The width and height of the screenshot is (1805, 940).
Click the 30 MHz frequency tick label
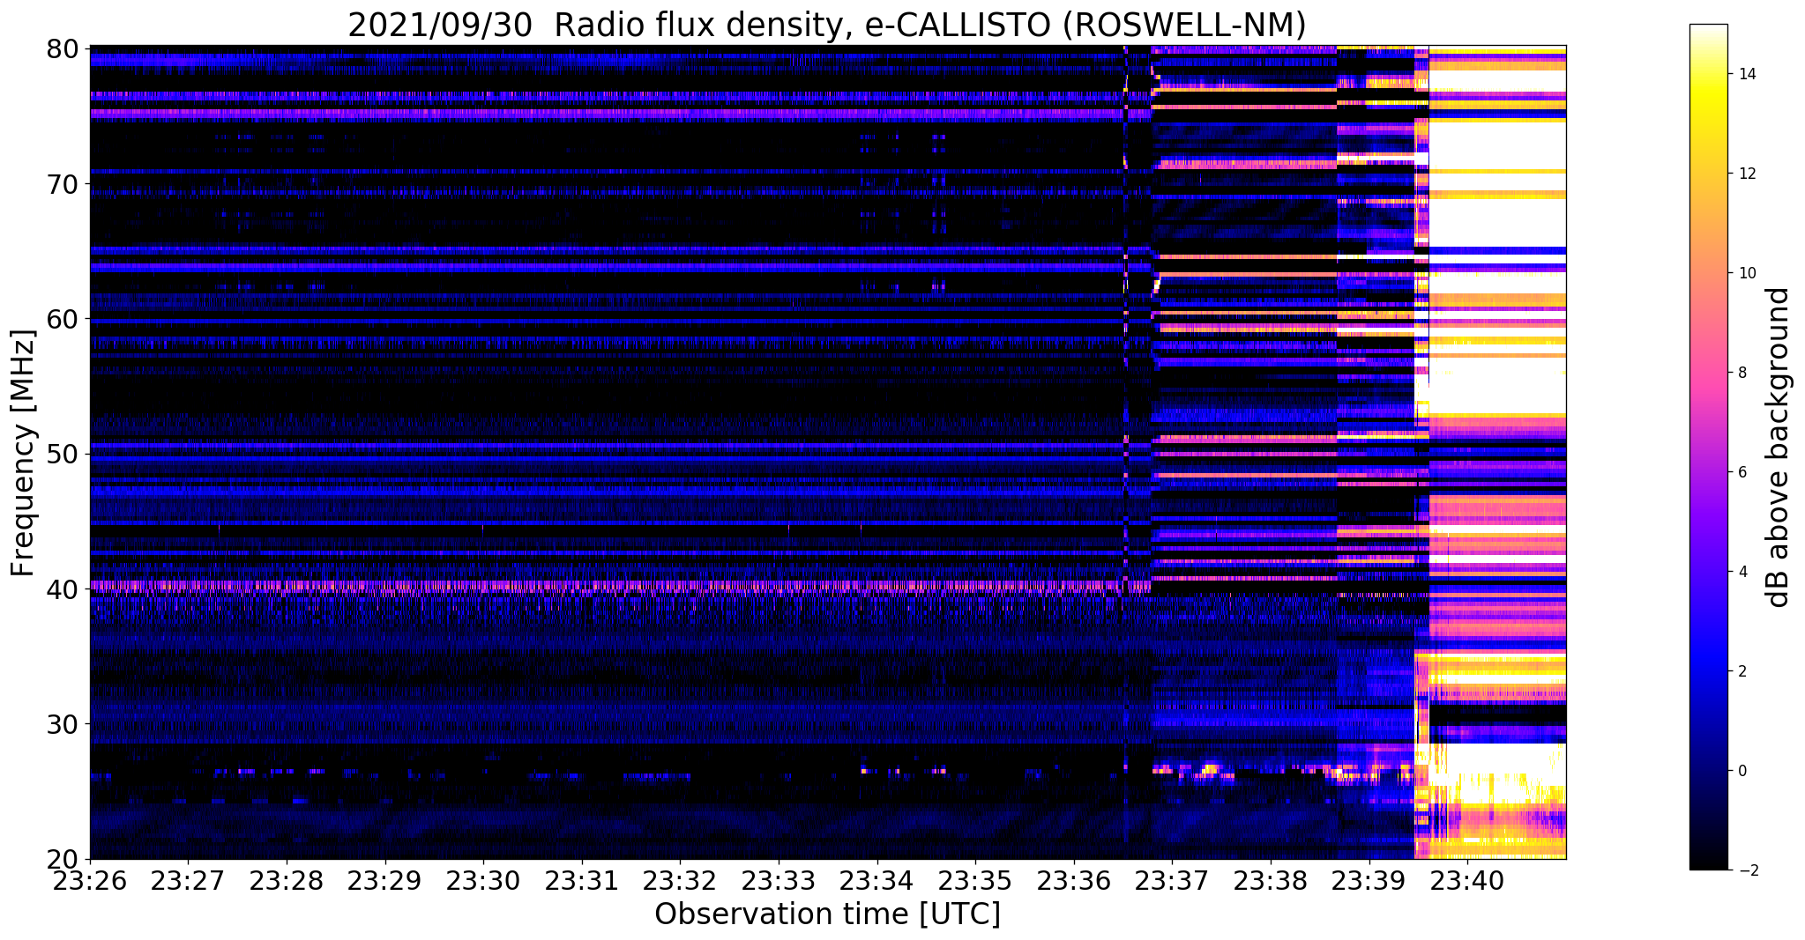[x=61, y=724]
